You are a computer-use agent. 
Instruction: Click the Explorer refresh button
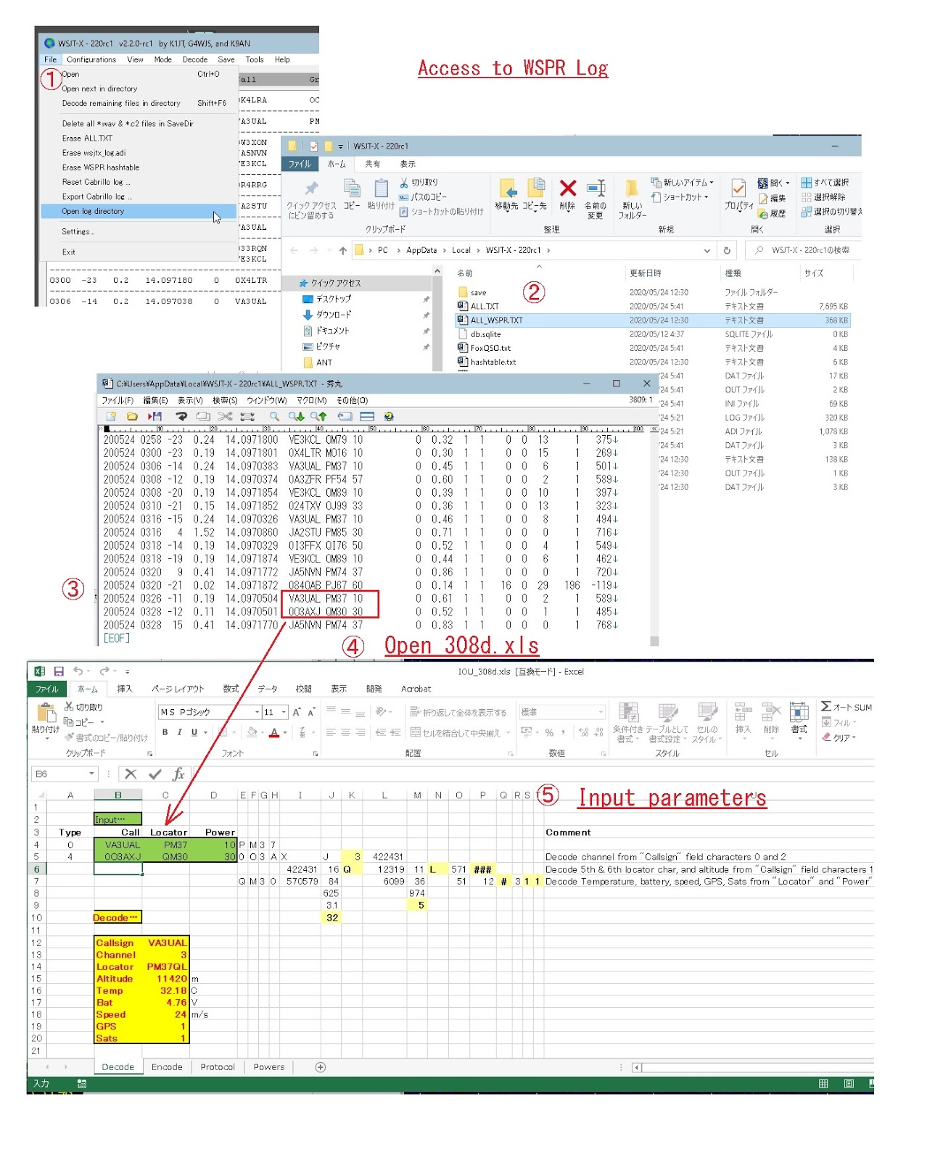coord(727,250)
